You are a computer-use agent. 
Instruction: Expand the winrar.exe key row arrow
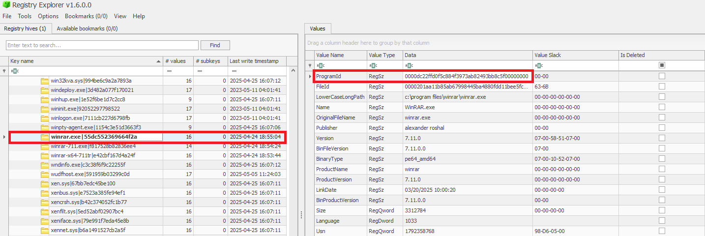pyautogui.click(x=4, y=137)
